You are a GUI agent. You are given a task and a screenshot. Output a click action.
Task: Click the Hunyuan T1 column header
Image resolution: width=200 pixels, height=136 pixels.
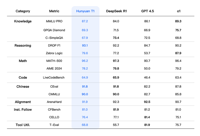[x=85, y=11]
